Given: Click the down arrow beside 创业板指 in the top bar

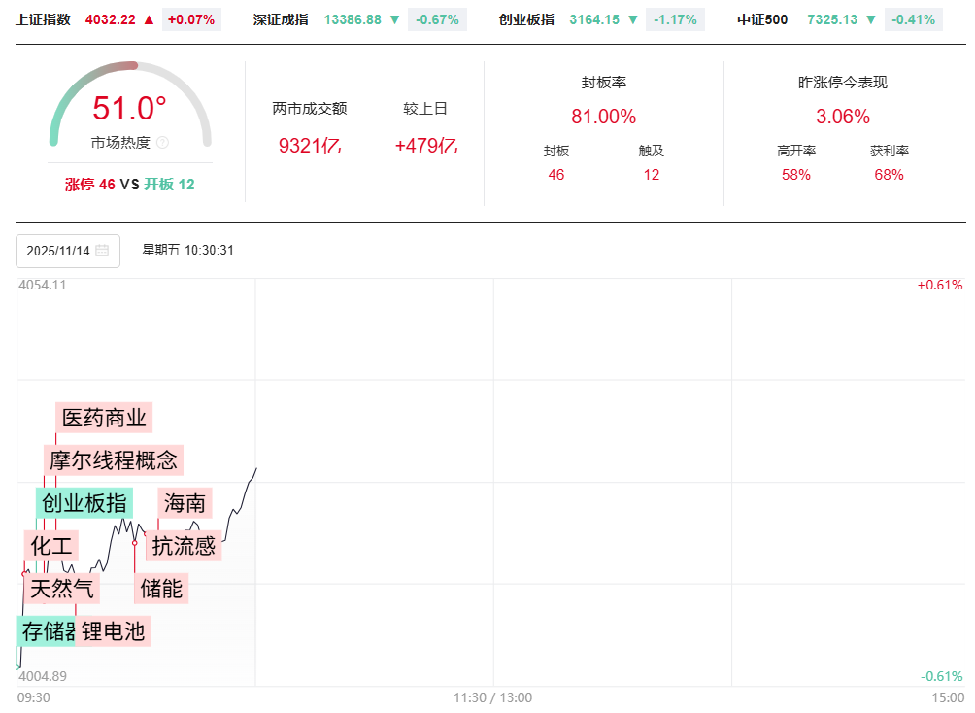Looking at the screenshot, I should pyautogui.click(x=633, y=19).
